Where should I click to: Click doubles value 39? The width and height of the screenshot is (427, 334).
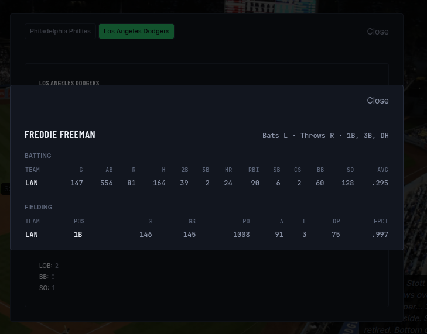tap(184, 183)
